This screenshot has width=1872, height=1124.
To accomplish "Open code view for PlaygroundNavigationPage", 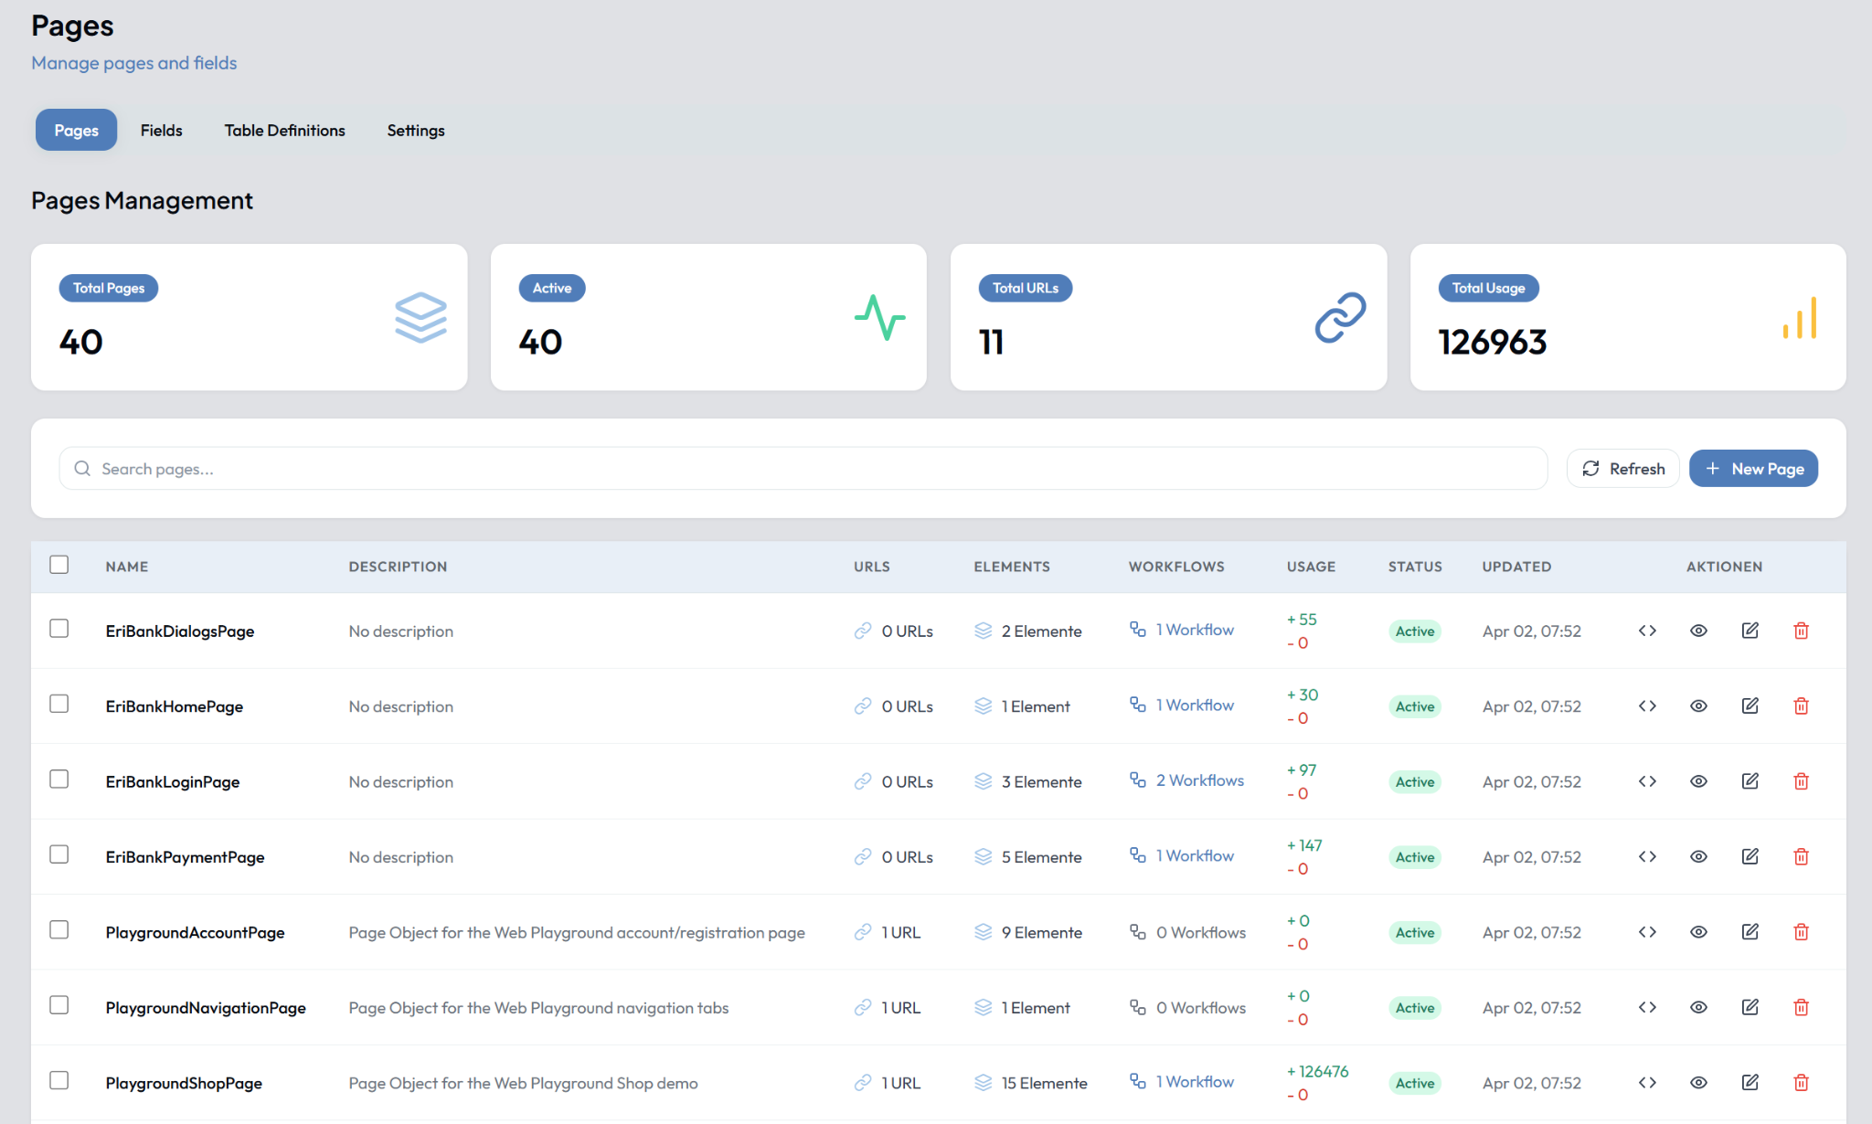I will click(1647, 1007).
